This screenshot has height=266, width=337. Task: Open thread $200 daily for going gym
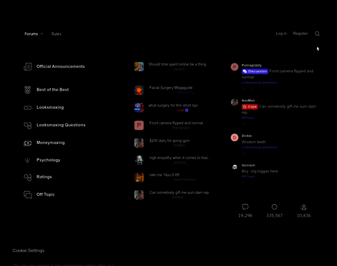169,141
